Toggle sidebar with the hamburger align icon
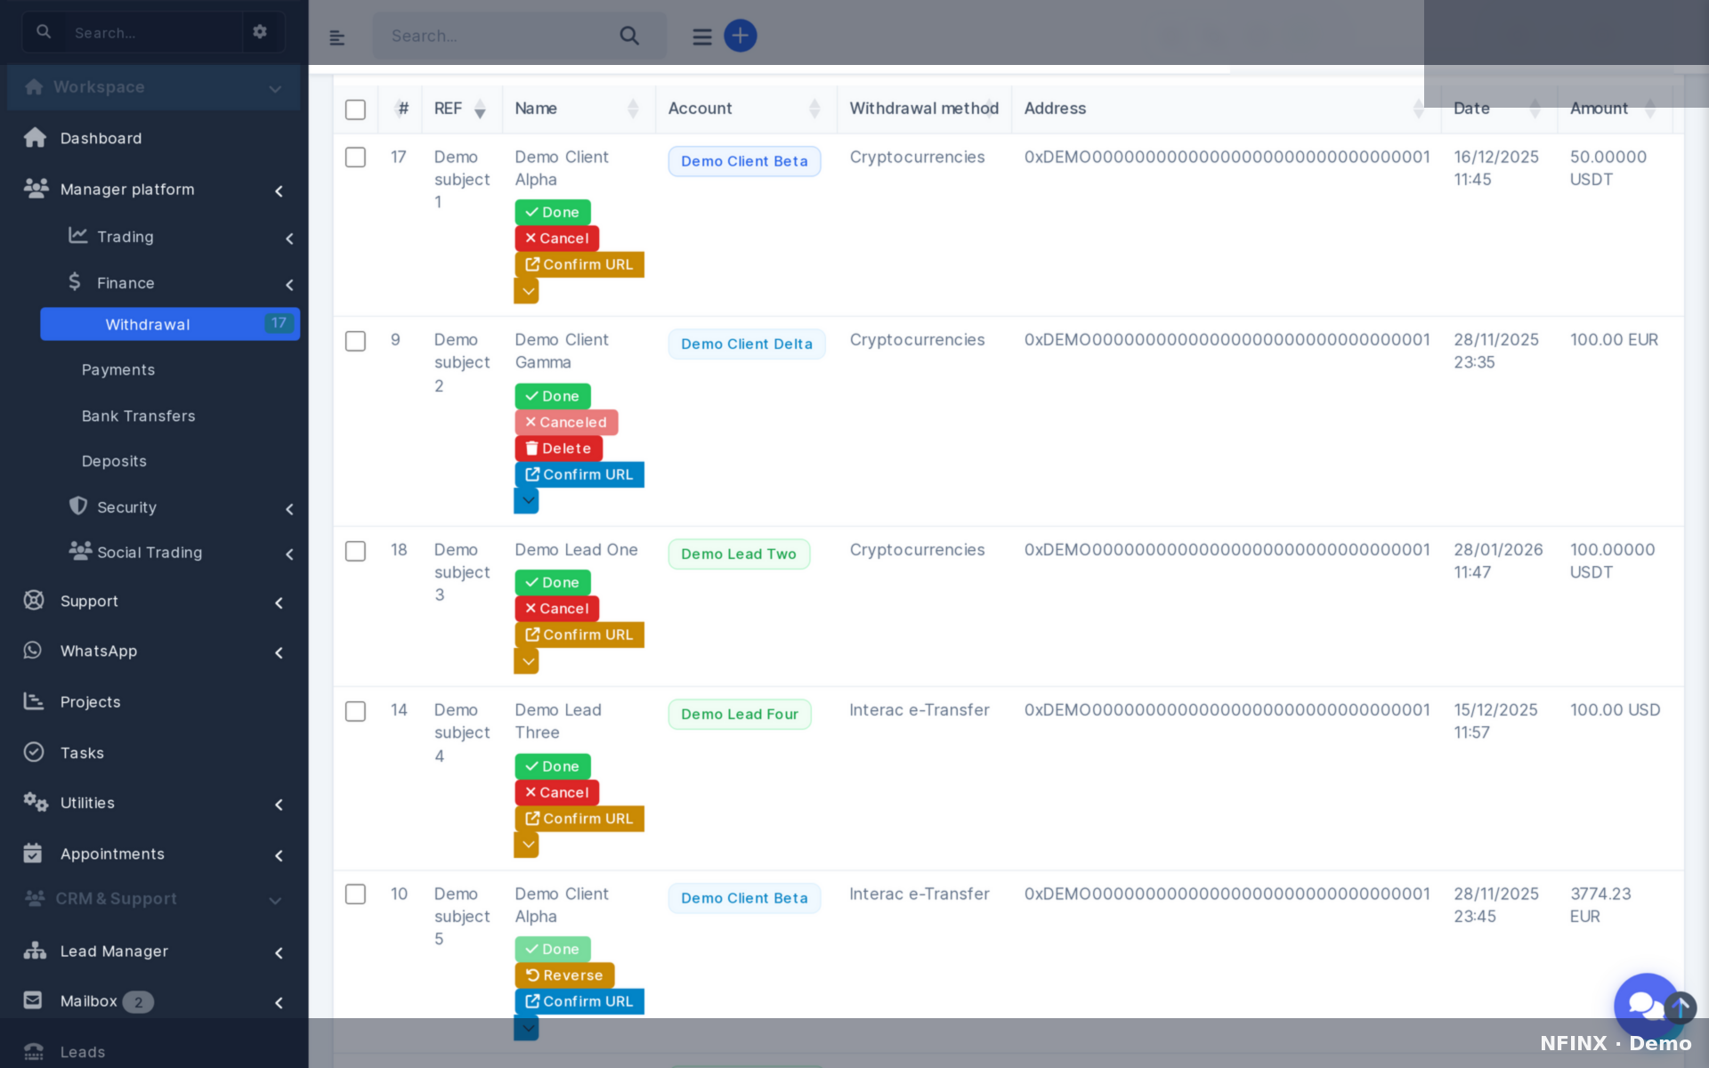 [336, 37]
